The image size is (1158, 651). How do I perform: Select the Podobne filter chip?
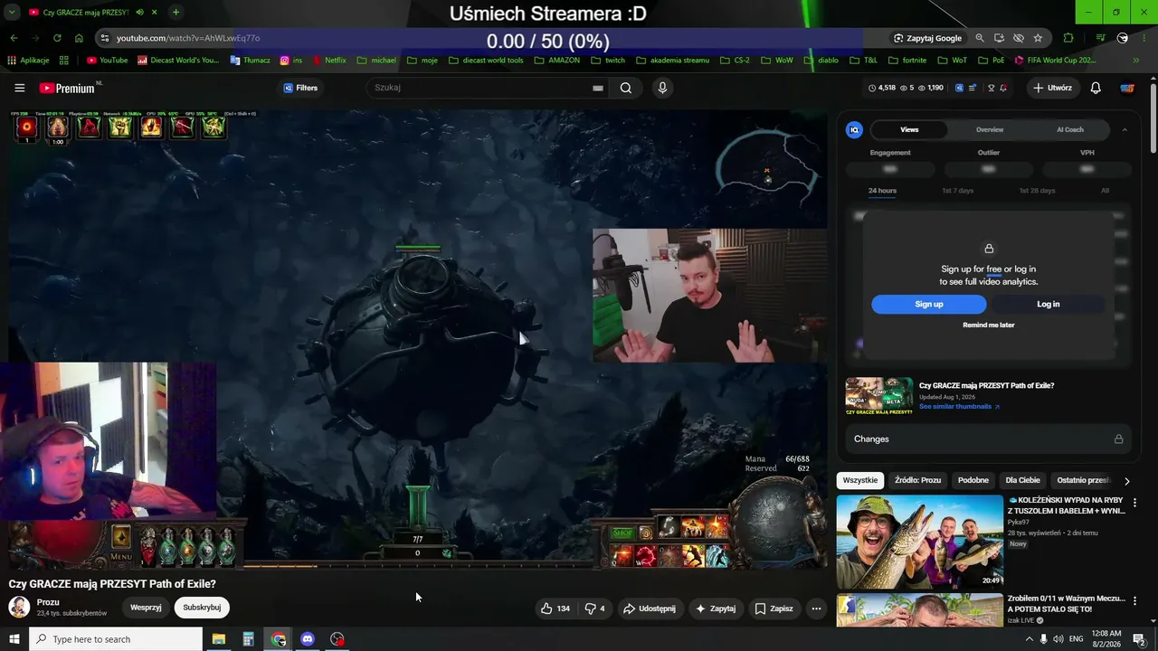[x=973, y=480]
